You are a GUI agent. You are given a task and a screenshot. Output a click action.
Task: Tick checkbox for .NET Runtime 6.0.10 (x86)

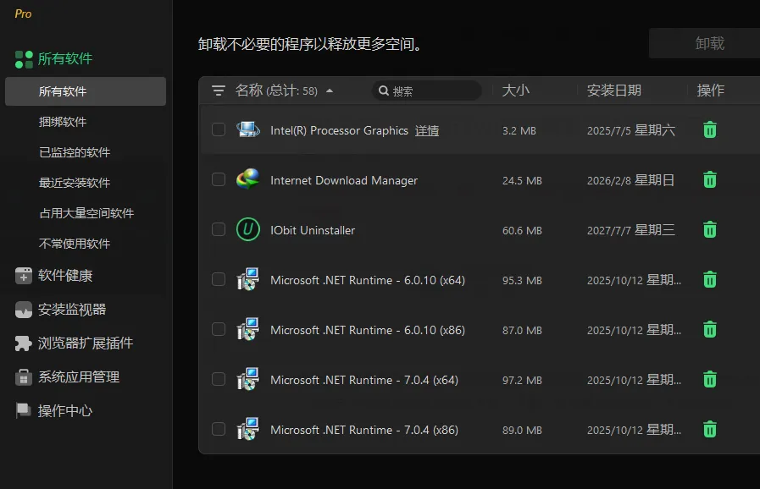[x=219, y=329]
